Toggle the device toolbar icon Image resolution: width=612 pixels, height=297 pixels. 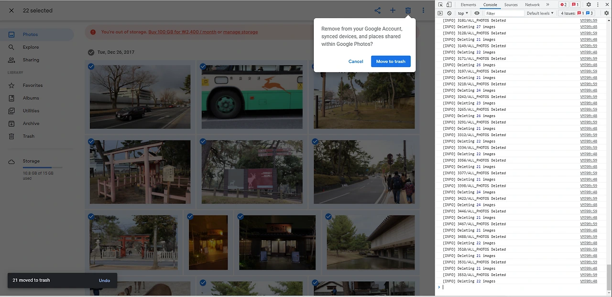449,5
